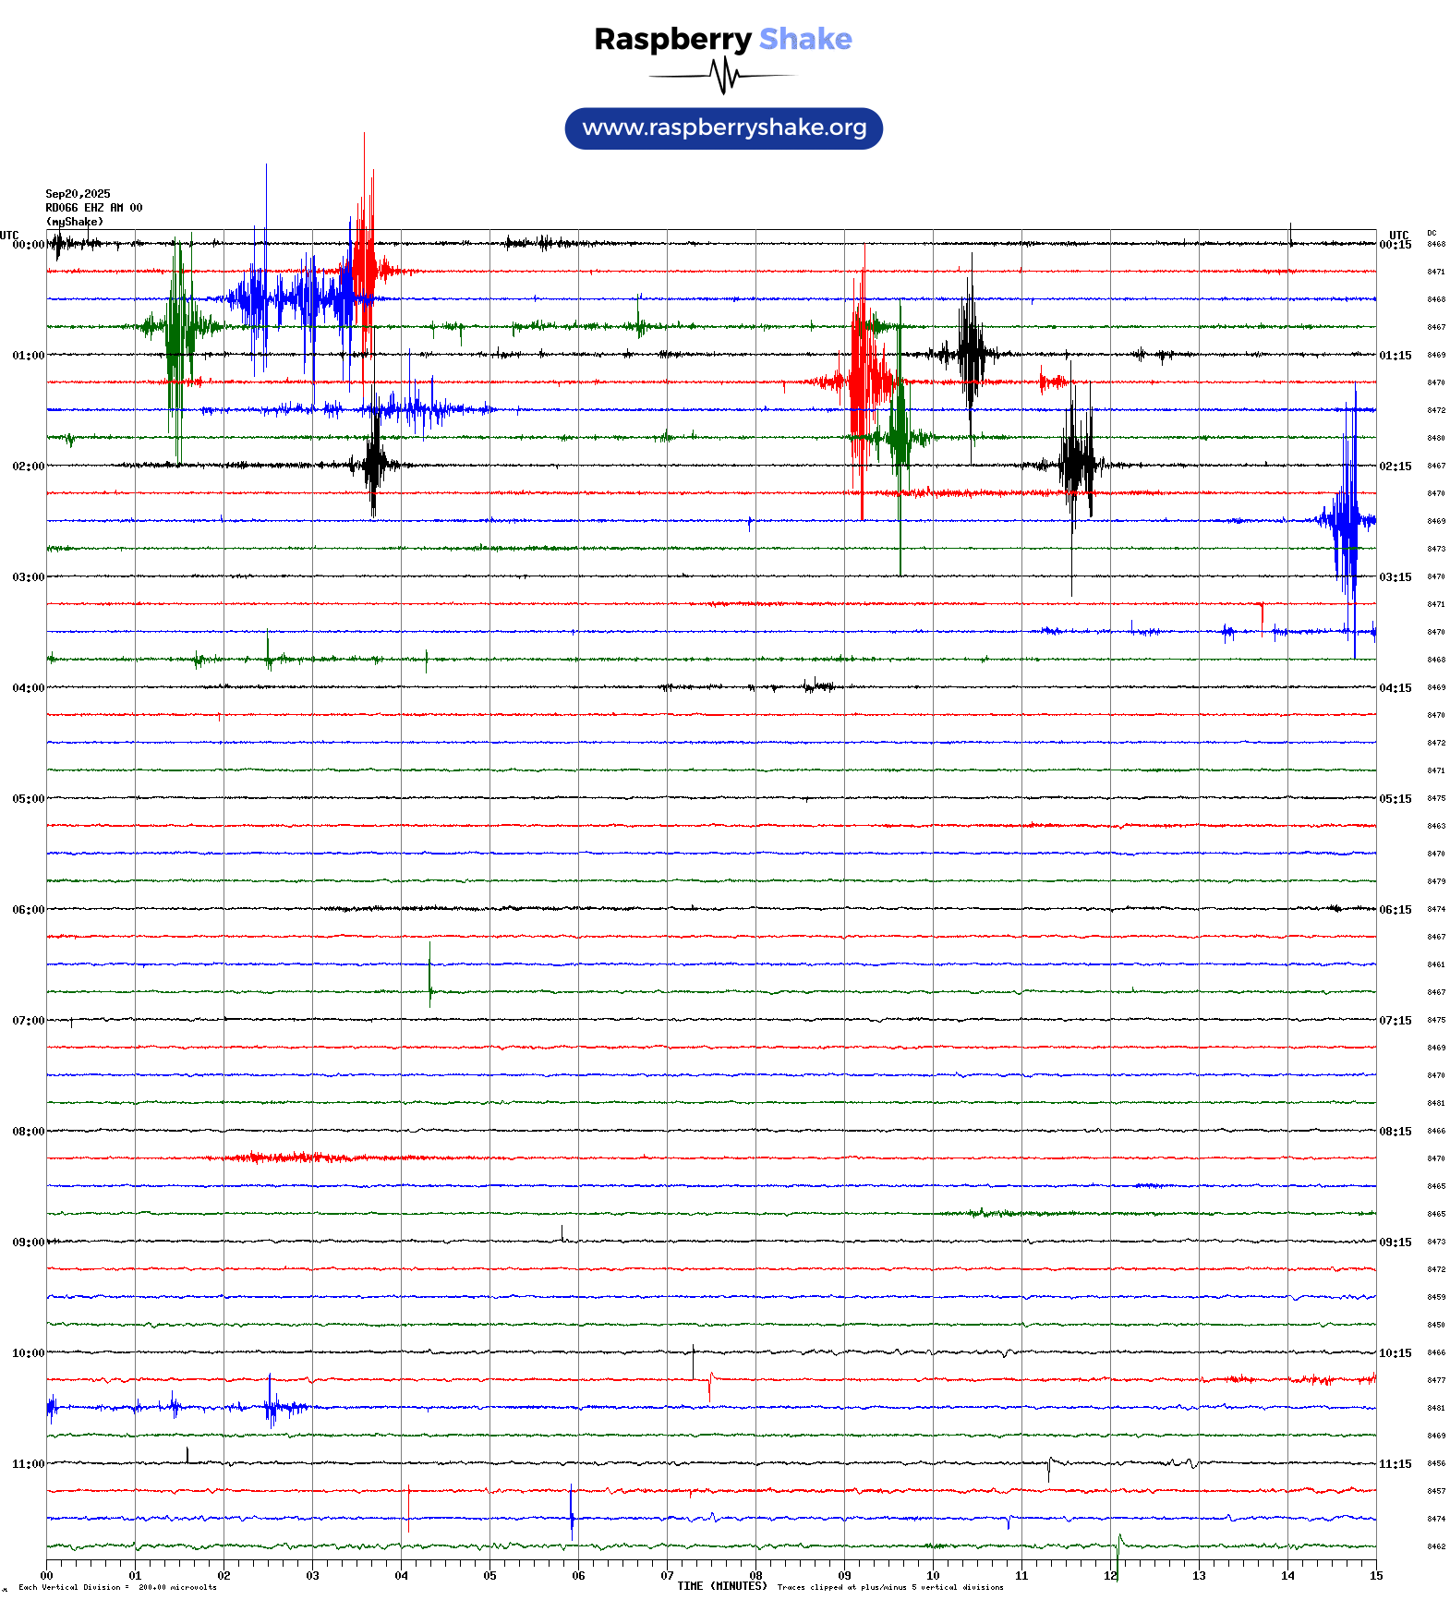Click the black seismic burst on the 02:00 trace near minute 11
Image resolution: width=1450 pixels, height=1600 pixels.
1076,464
